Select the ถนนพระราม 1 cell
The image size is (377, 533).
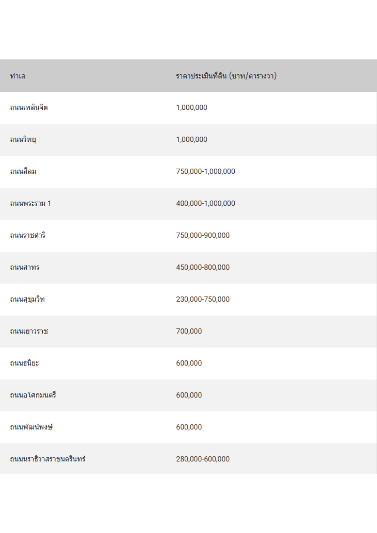tap(30, 203)
